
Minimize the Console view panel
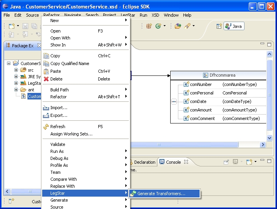[262, 160]
